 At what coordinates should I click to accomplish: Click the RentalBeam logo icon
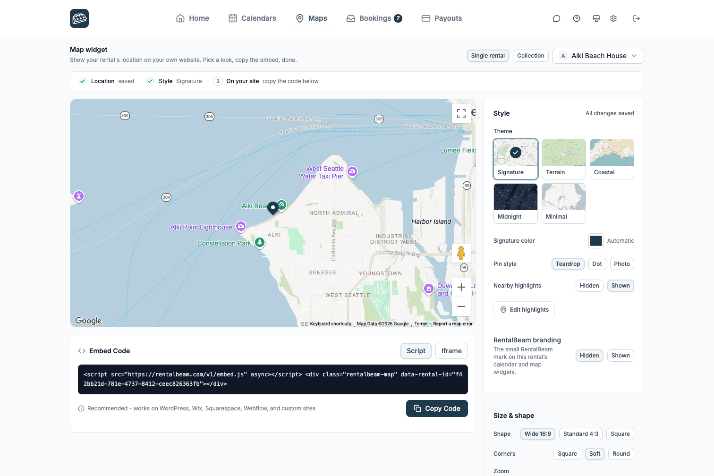pos(79,18)
